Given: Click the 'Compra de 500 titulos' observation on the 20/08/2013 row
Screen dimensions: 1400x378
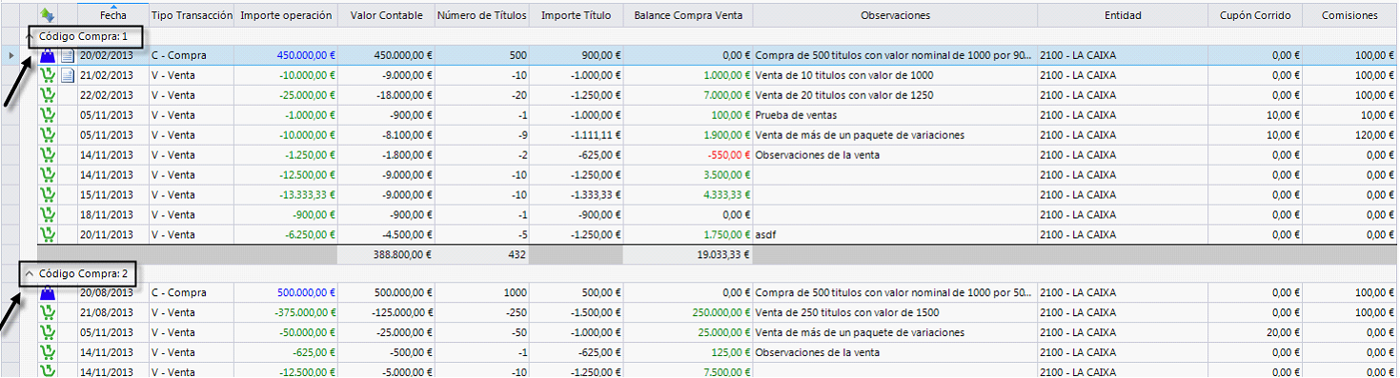Looking at the screenshot, I should click(895, 293).
